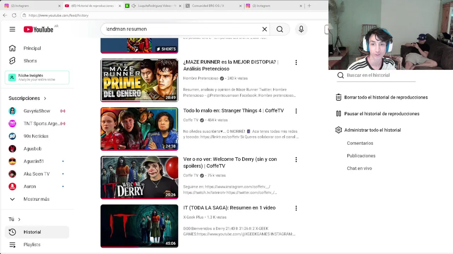453x254 pixels.
Task: Click title Ver o no ver: Welcome To Derry
Action: tap(230, 163)
